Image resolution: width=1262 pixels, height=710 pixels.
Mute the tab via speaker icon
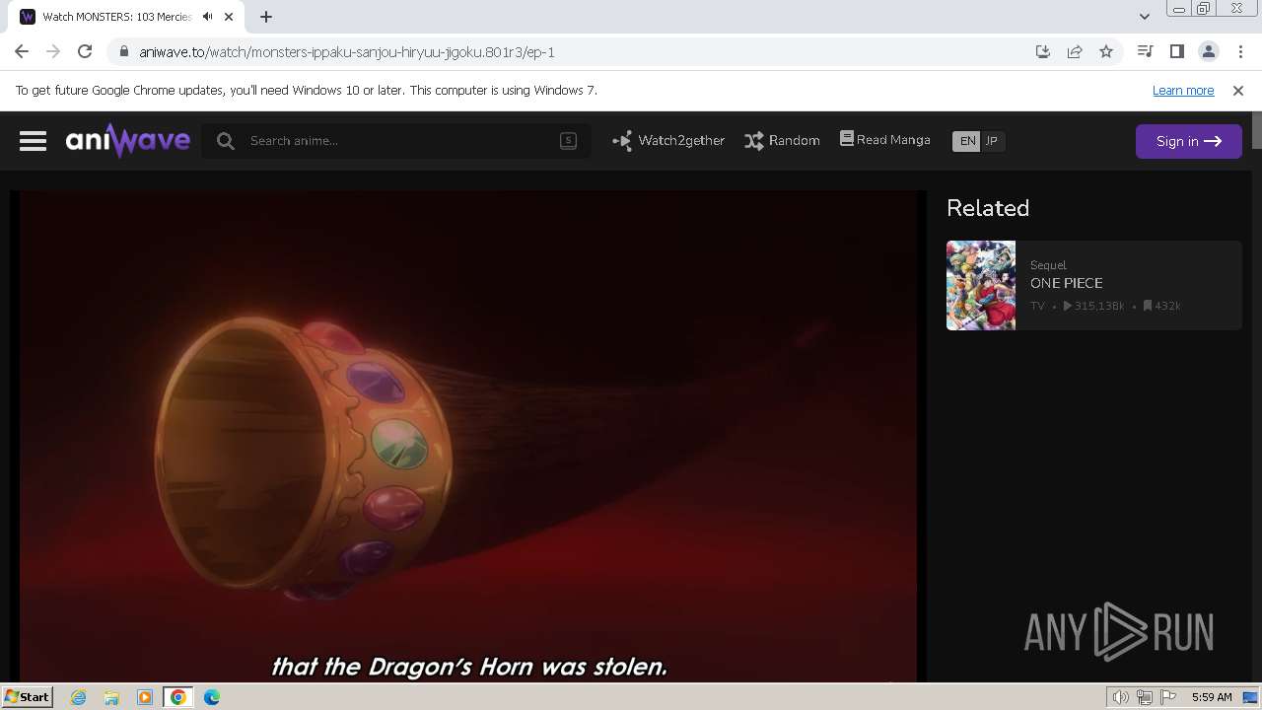point(207,17)
